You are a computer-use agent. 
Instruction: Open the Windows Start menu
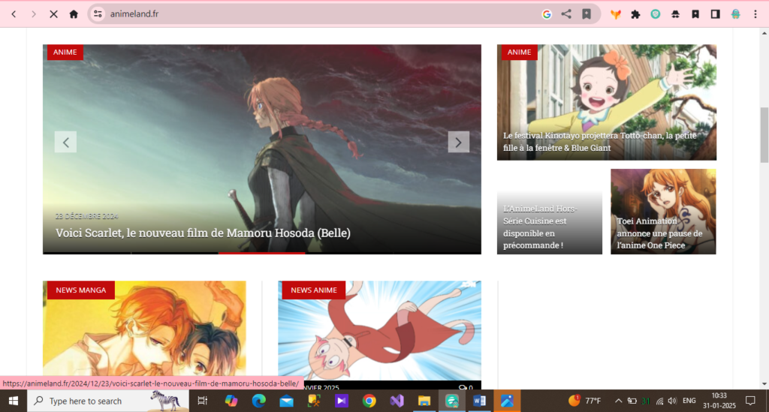coord(14,401)
